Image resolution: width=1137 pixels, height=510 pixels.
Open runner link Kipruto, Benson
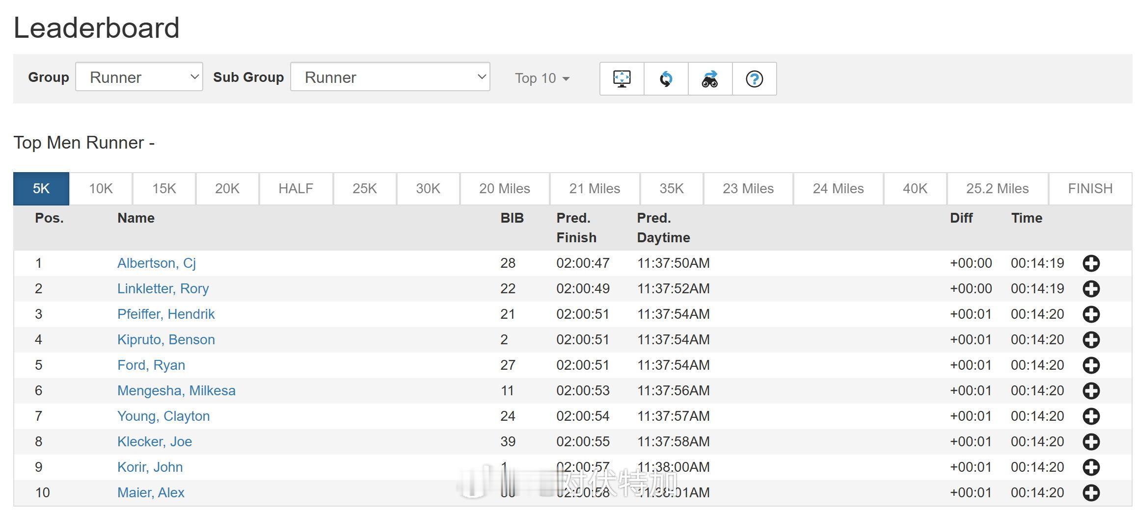click(166, 340)
